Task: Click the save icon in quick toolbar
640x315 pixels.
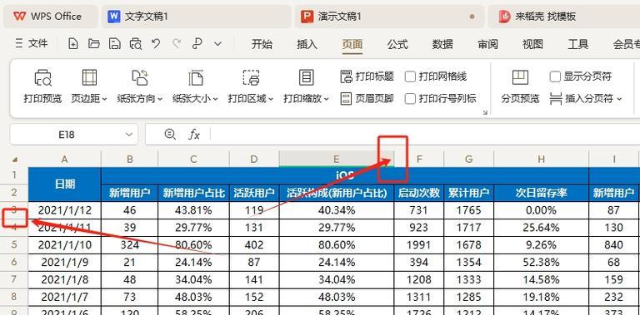Action: [x=115, y=43]
